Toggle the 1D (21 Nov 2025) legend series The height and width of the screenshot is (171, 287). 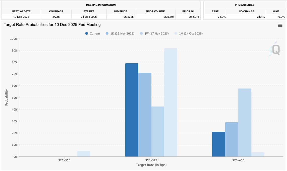[120, 33]
